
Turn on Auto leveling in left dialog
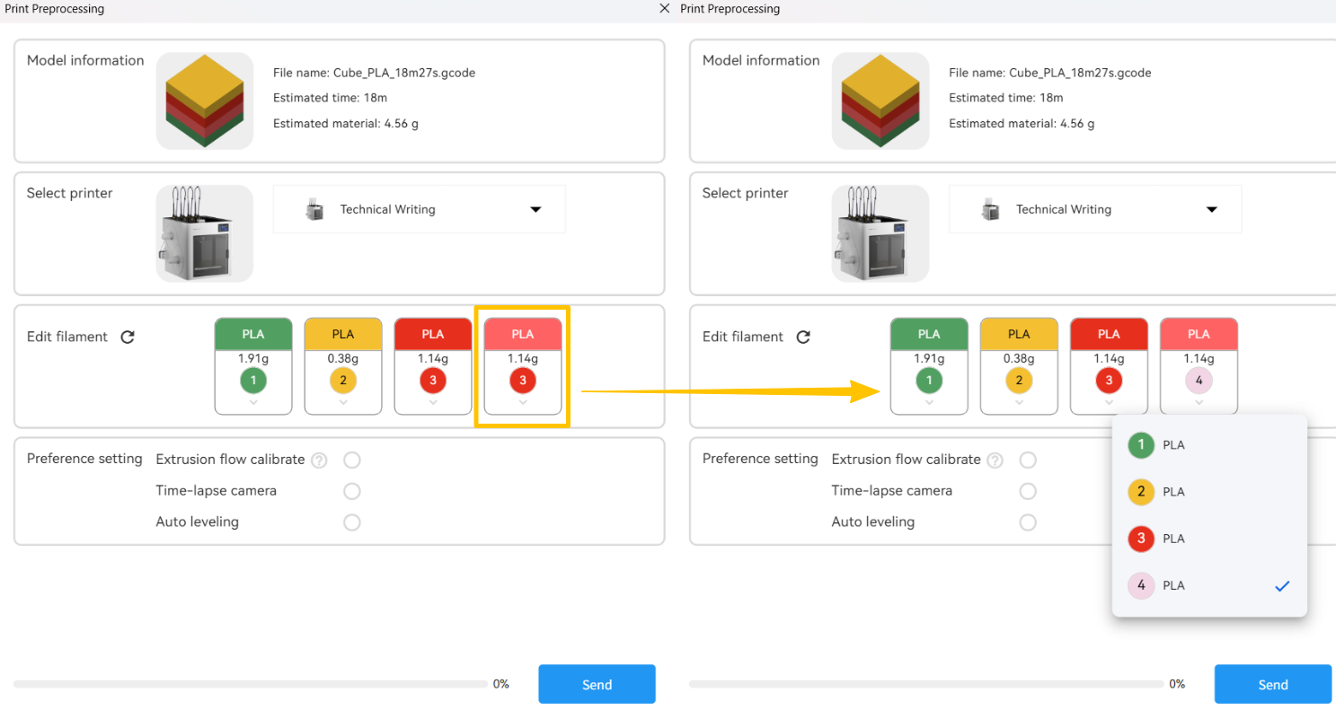coord(352,522)
